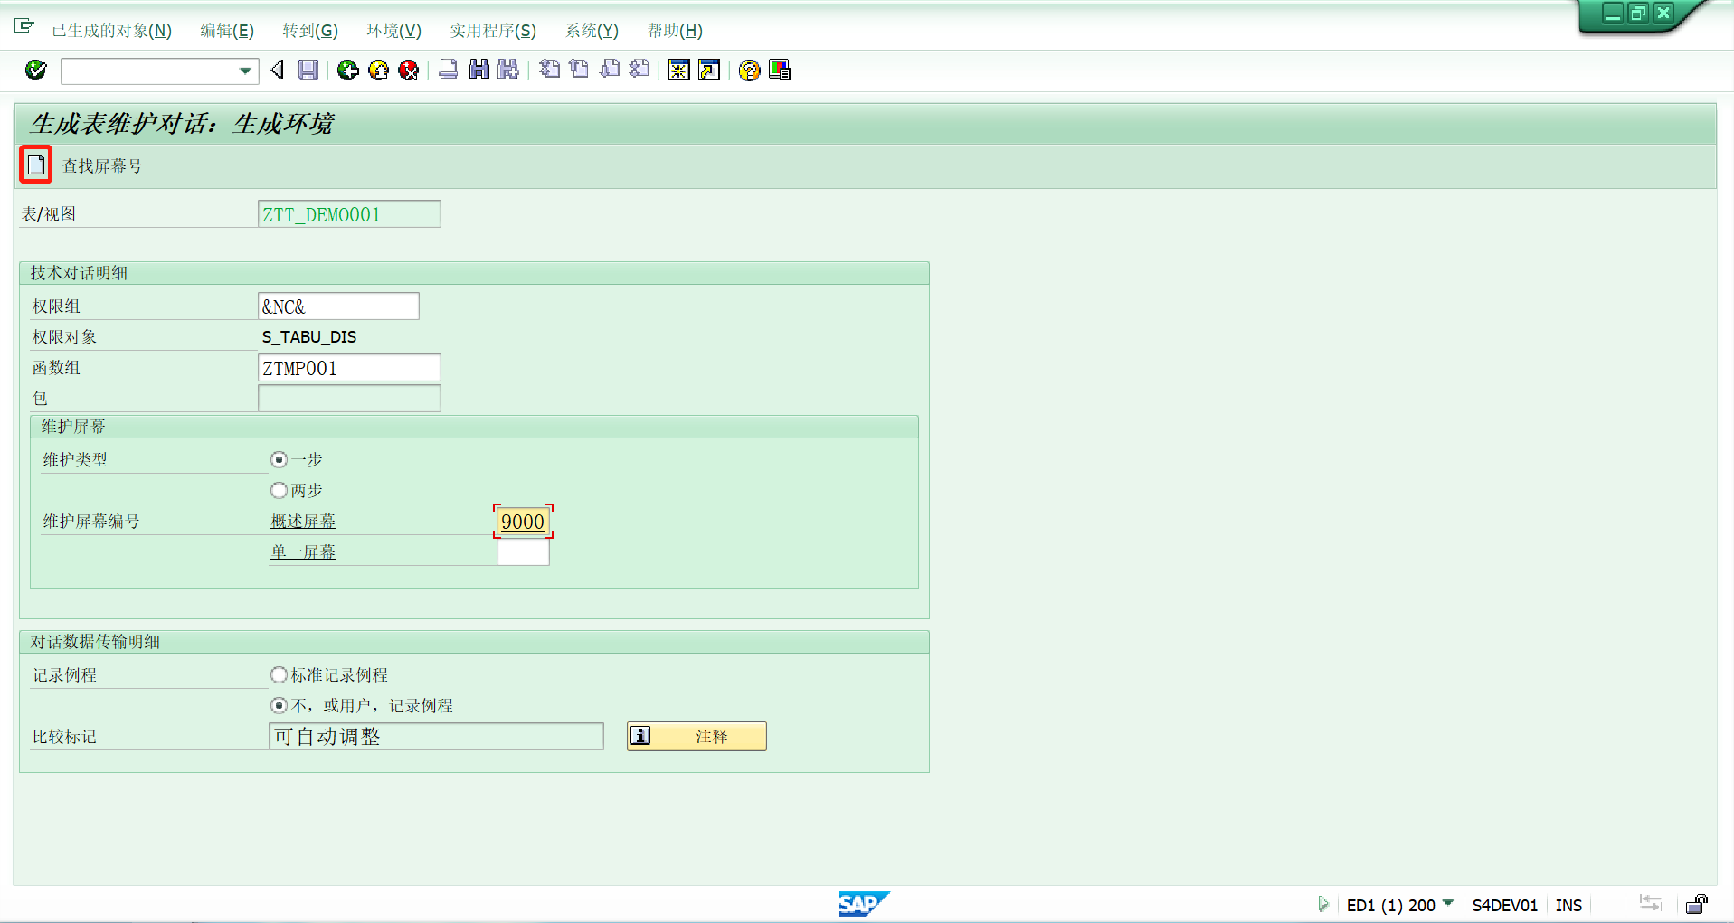The height and width of the screenshot is (923, 1734).
Task: Click the Help question mark icon
Action: click(x=749, y=70)
